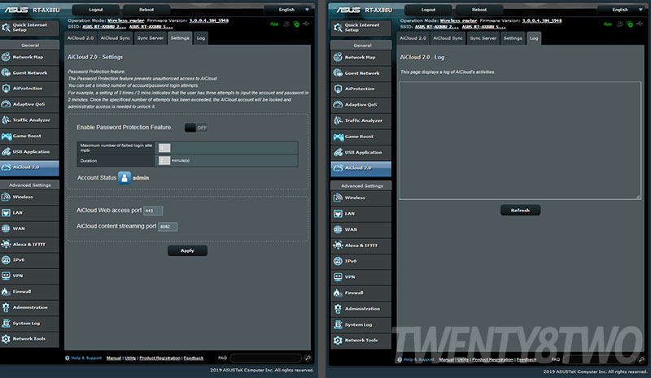Screen dimensions: 651x378
Task: Select Settings tab in left window
Action: click(x=180, y=38)
